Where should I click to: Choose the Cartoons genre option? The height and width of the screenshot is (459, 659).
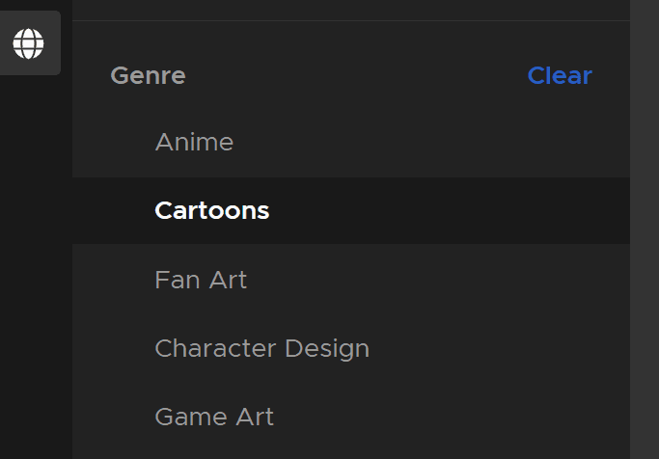click(211, 210)
